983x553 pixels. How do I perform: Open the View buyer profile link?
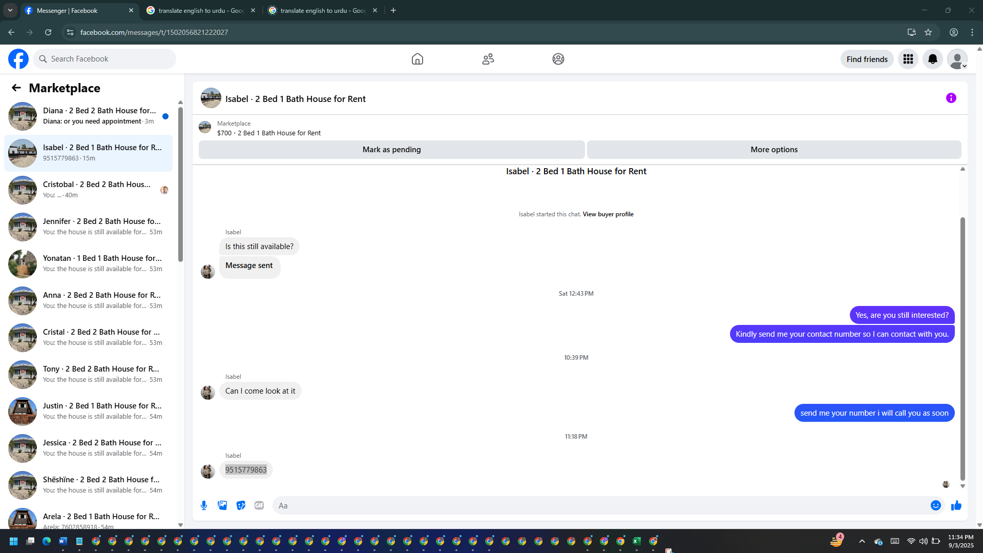click(x=608, y=214)
